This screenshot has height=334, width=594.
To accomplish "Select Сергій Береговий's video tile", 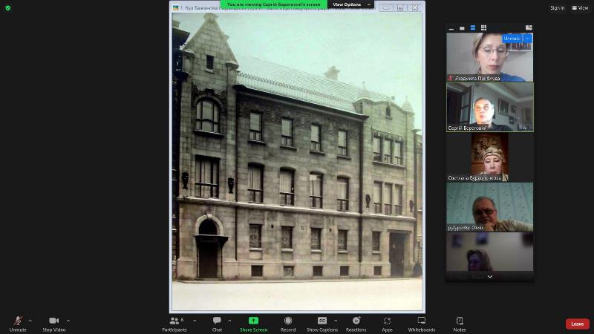I will (x=490, y=107).
